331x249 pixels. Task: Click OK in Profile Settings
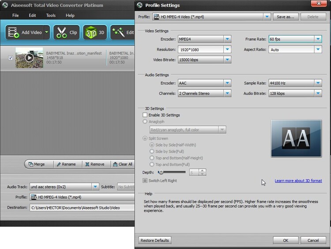pos(286,240)
